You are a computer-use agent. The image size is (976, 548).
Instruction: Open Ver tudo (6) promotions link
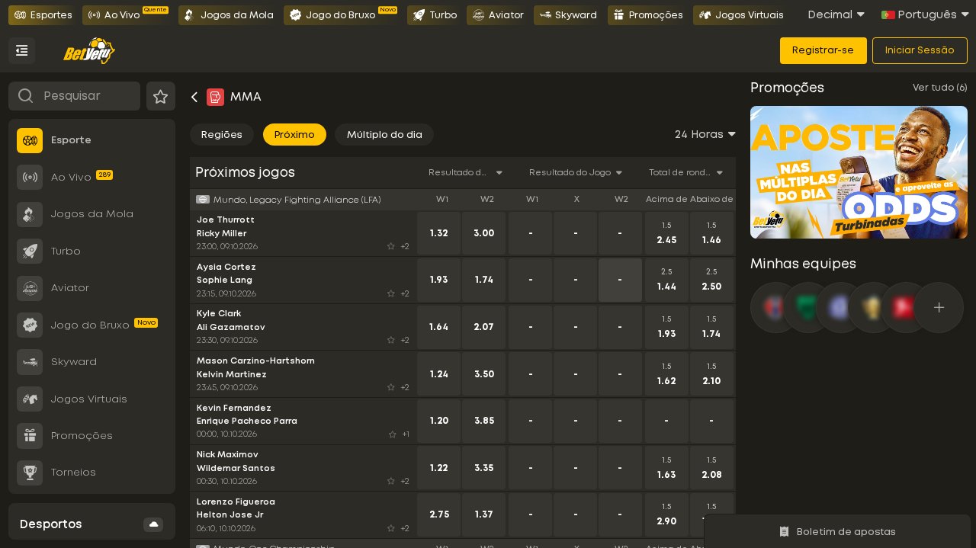click(940, 88)
